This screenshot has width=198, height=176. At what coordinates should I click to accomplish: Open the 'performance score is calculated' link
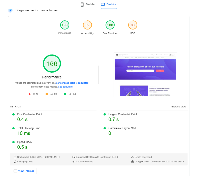pyautogui.click(x=72, y=83)
